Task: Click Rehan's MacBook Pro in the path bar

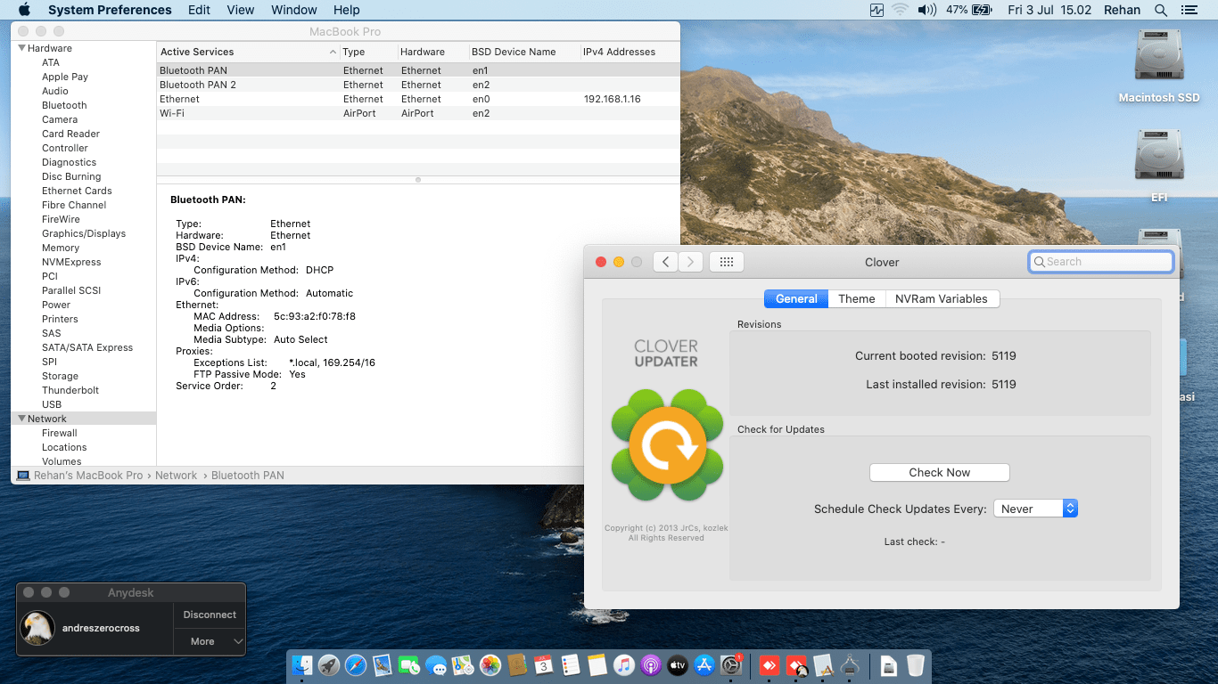Action: point(80,476)
